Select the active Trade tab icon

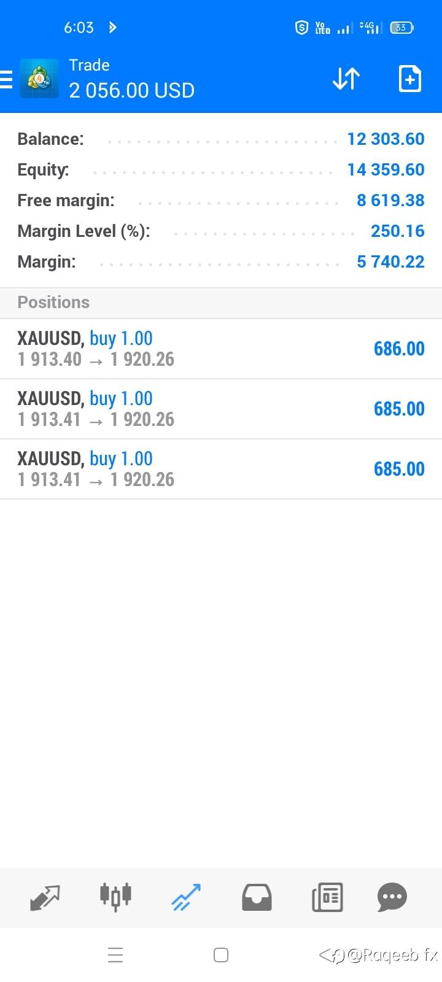pyautogui.click(x=186, y=897)
